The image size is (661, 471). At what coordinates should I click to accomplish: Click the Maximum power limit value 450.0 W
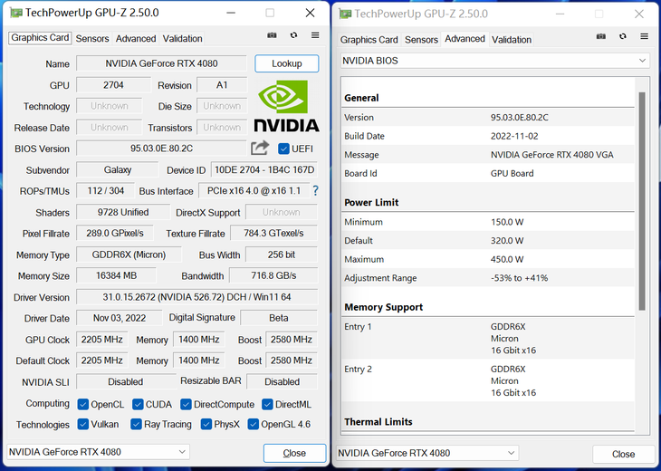507,259
